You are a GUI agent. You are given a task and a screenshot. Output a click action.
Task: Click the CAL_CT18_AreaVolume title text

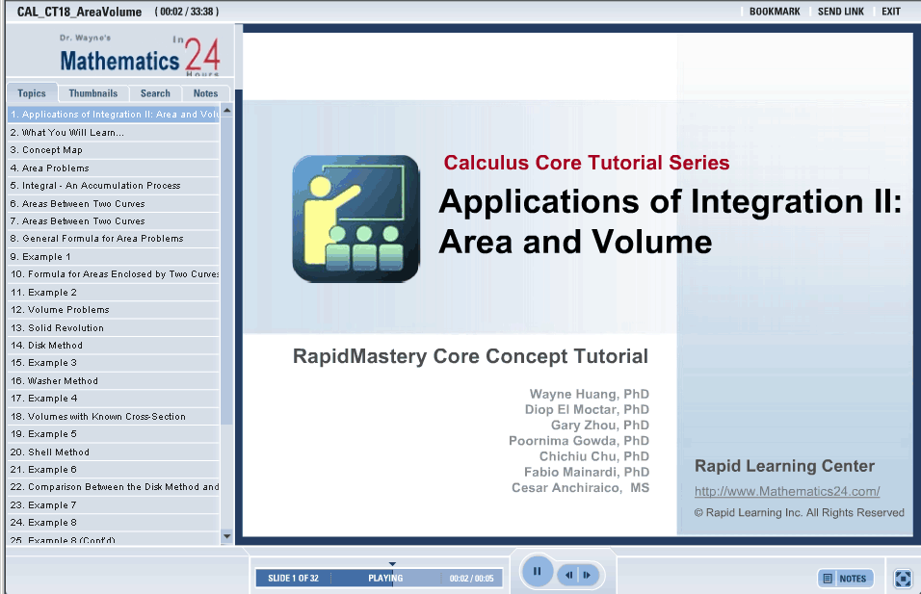79,12
